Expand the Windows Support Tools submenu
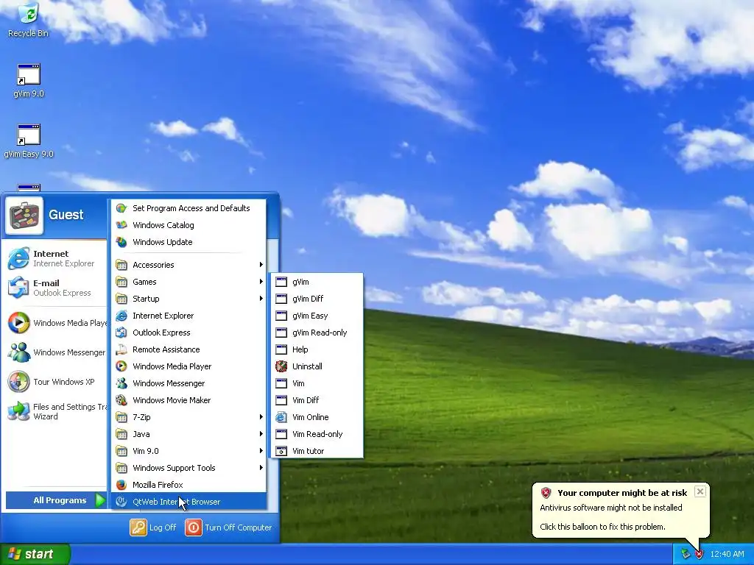Screen dimensions: 754x565 [188, 468]
